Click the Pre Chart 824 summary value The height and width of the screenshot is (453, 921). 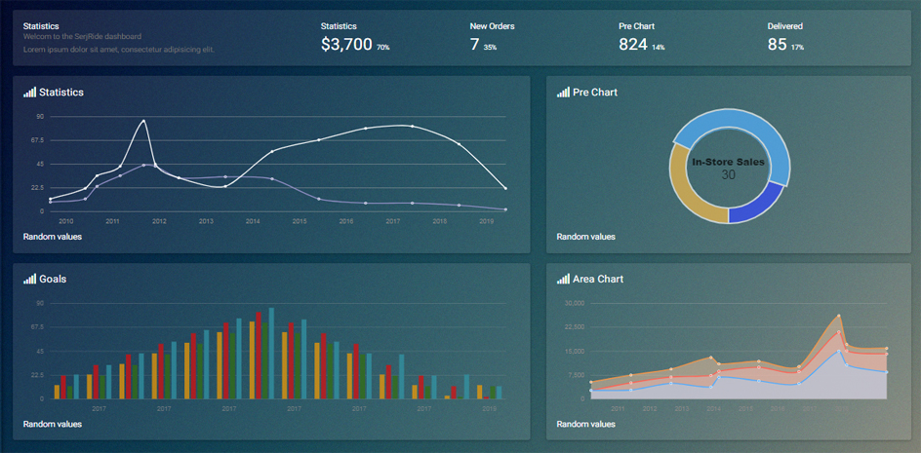coord(632,44)
